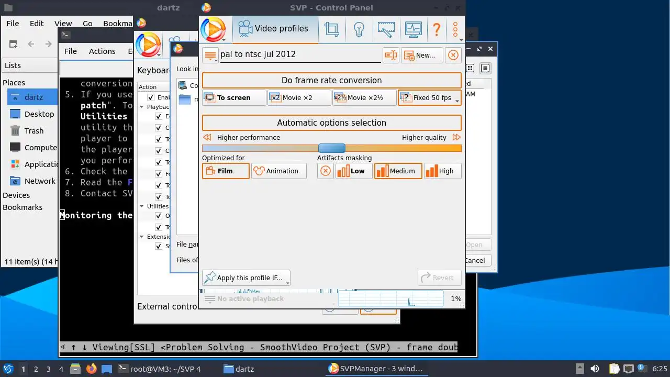Click the Higher performance double-arrow icon
This screenshot has height=377, width=670.
point(207,137)
